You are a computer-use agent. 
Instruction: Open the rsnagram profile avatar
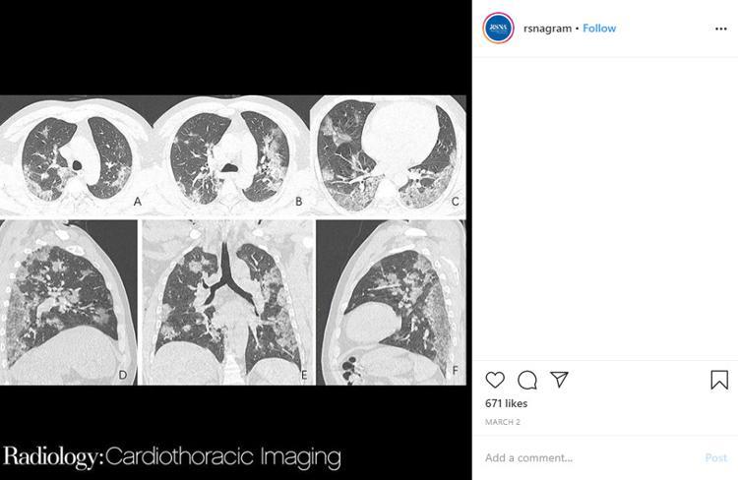[498, 29]
